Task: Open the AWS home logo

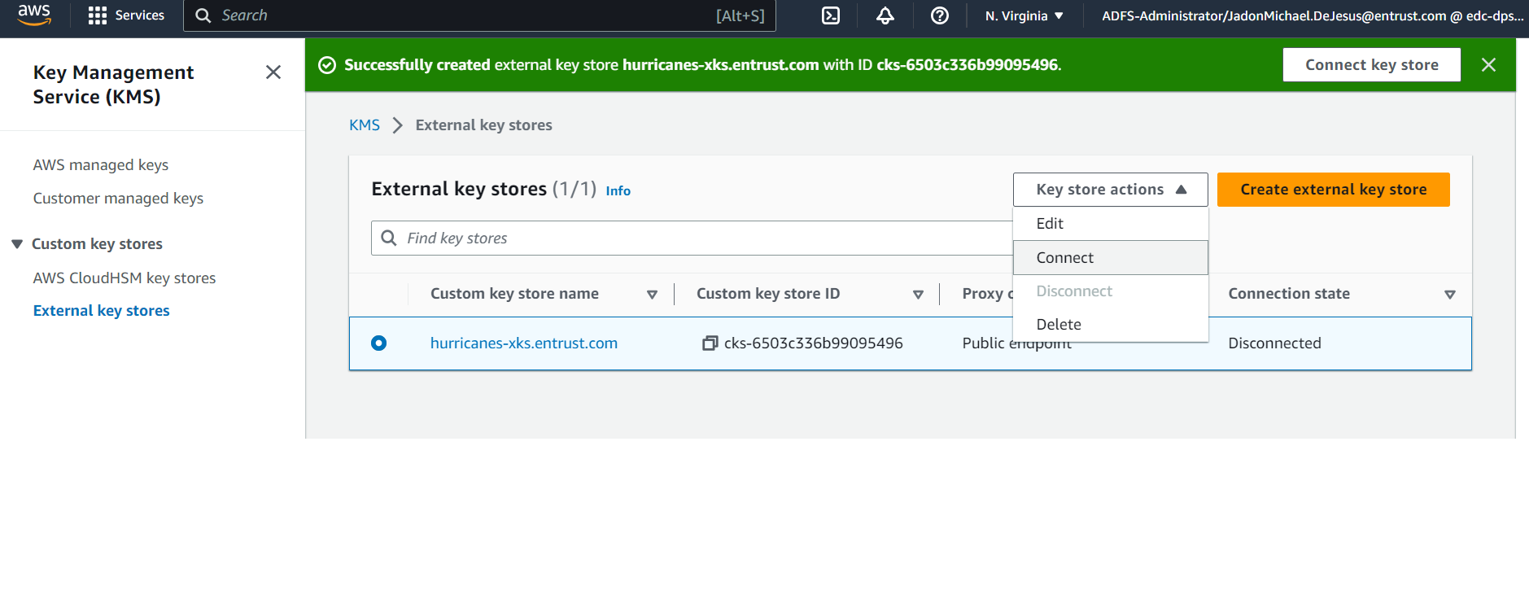Action: point(34,15)
